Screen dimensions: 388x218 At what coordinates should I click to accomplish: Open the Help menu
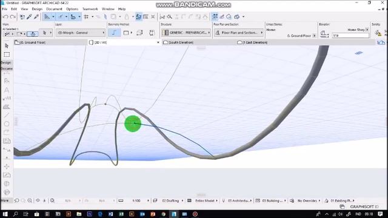(x=122, y=9)
